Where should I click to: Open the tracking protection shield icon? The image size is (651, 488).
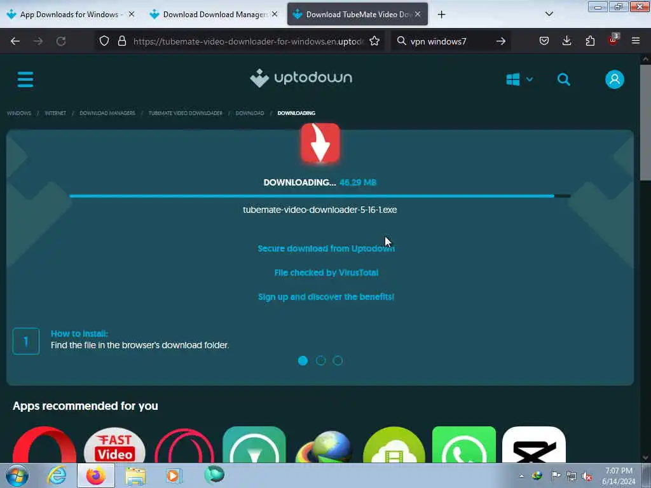click(104, 41)
